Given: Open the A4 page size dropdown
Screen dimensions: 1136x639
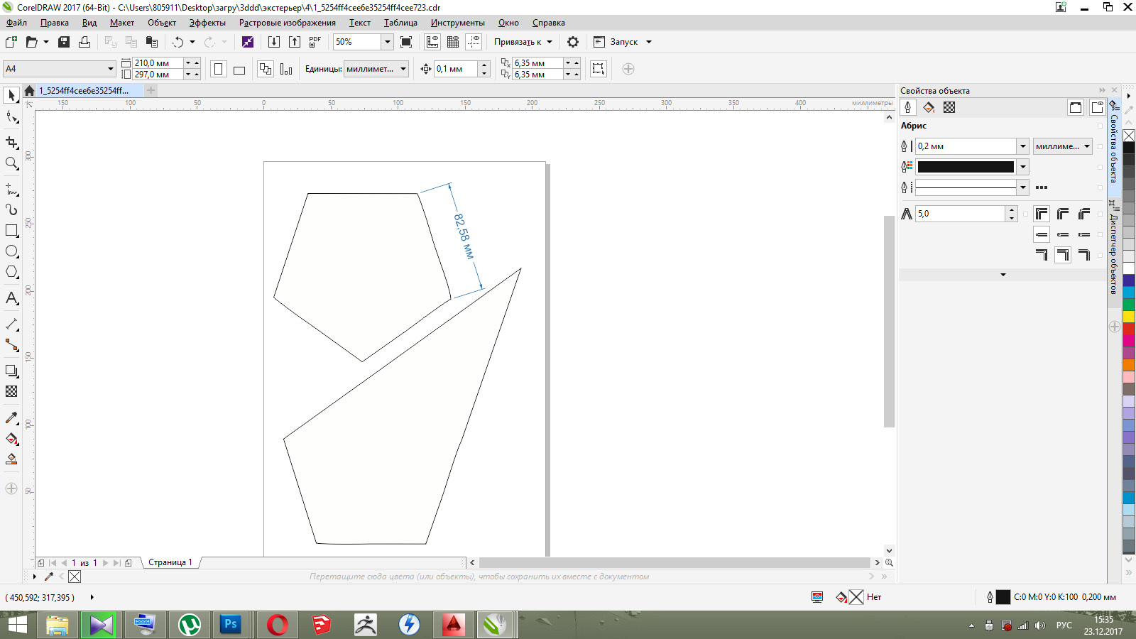Looking at the screenshot, I should pyautogui.click(x=111, y=69).
